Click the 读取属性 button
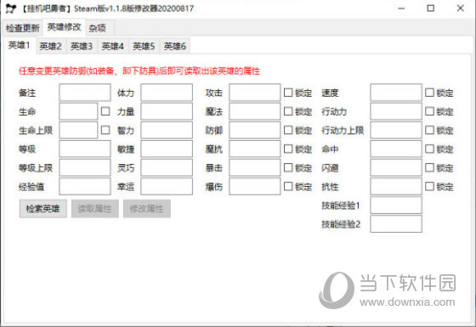This screenshot has width=476, height=327. point(95,209)
